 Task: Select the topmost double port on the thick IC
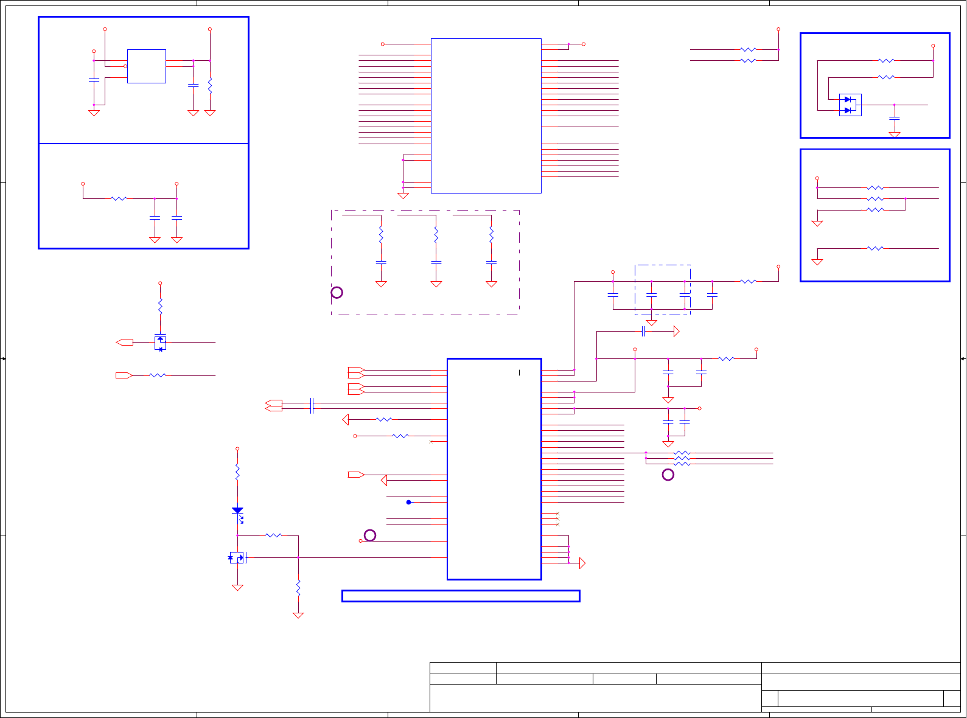(357, 372)
